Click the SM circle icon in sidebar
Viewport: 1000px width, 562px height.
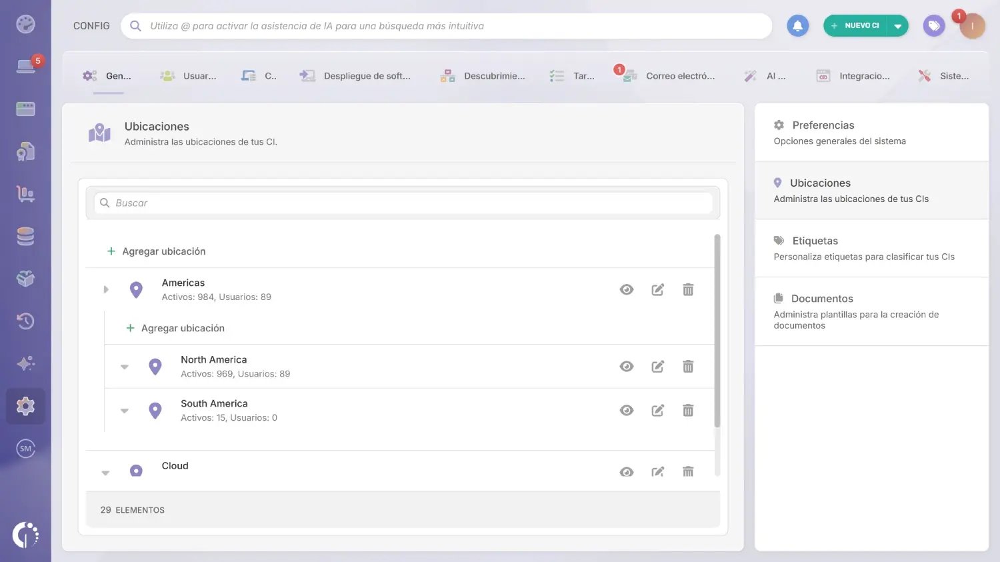click(x=25, y=449)
